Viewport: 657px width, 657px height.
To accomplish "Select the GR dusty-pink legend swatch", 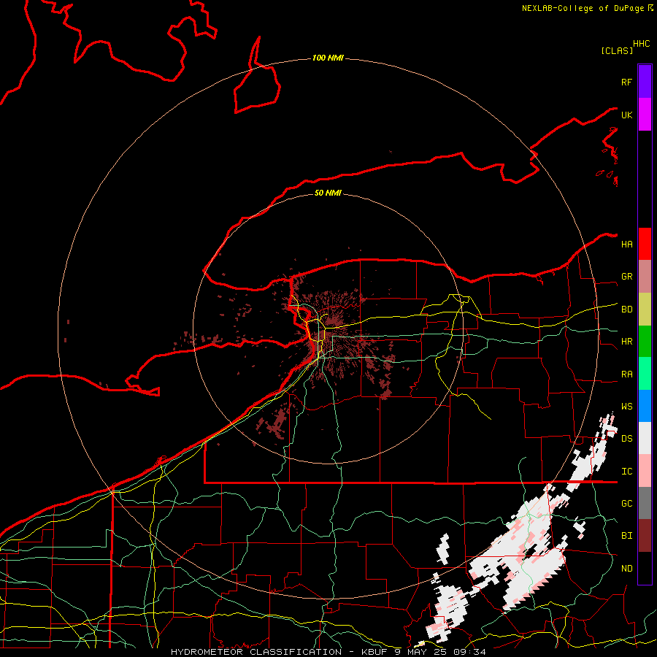I will (x=645, y=277).
